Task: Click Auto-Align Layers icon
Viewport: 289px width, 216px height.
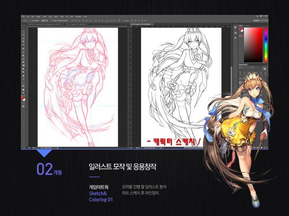Action: click(119, 20)
